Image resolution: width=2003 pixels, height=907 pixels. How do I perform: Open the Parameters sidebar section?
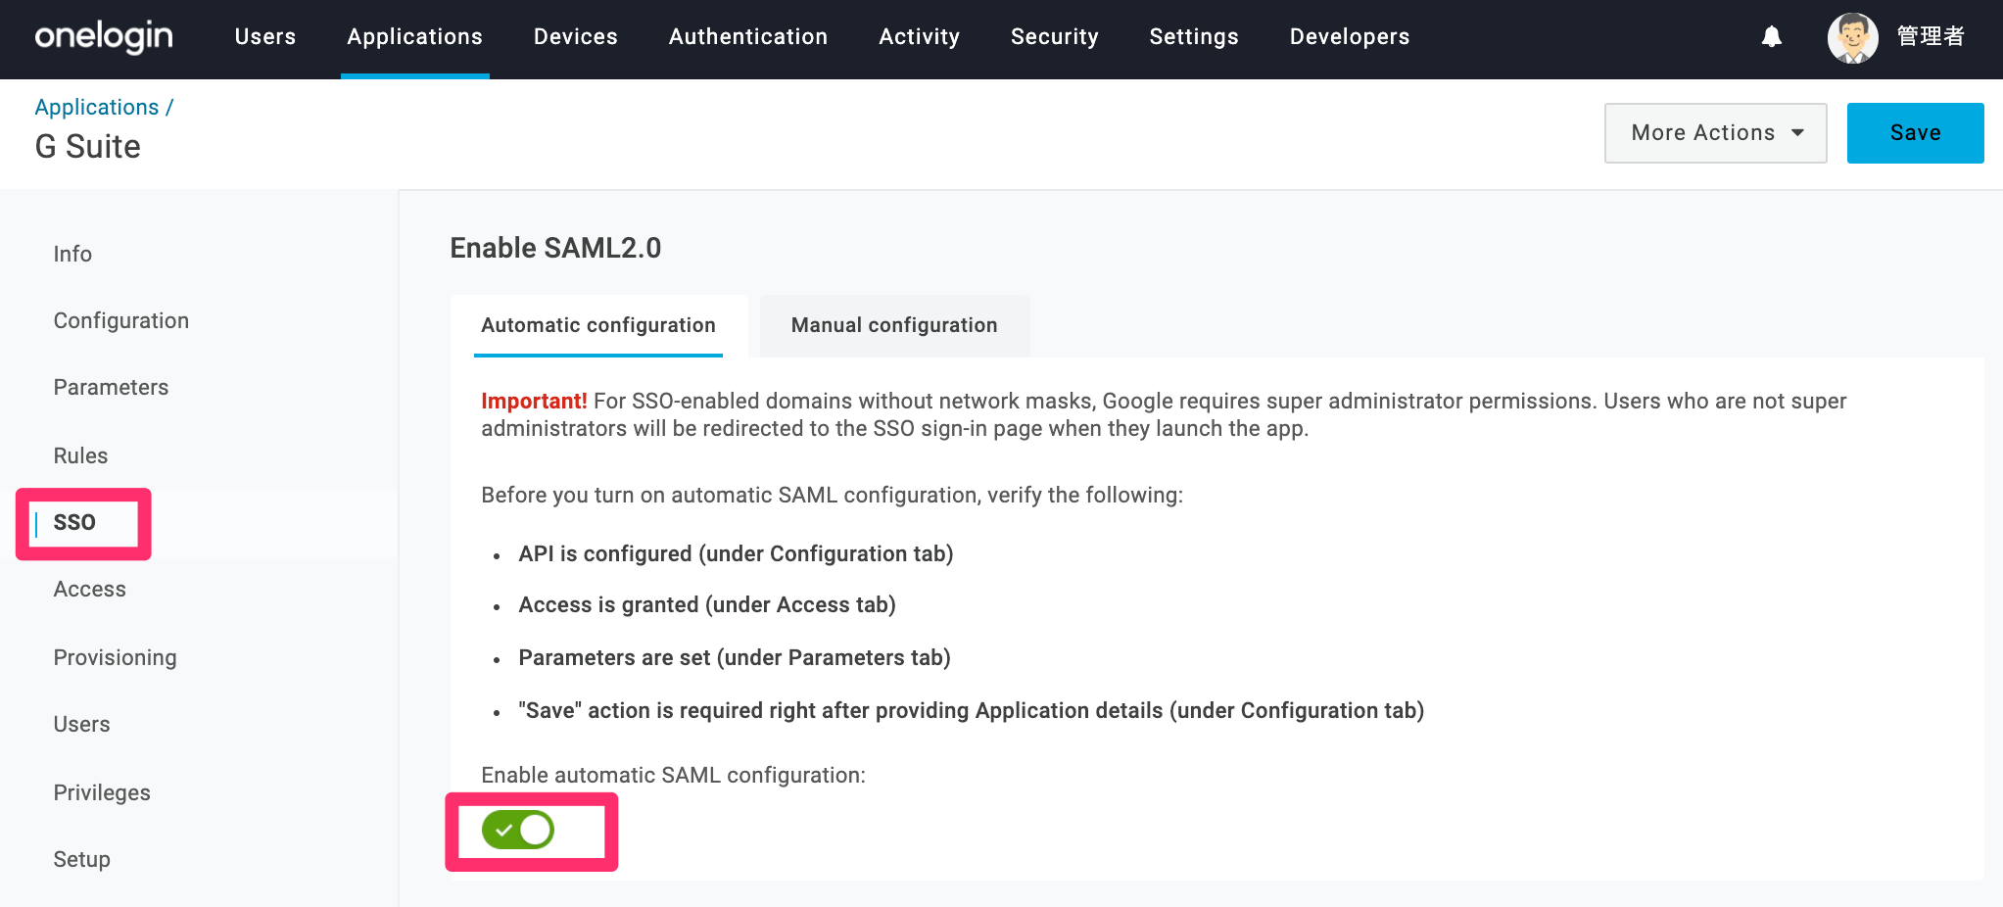click(x=111, y=388)
